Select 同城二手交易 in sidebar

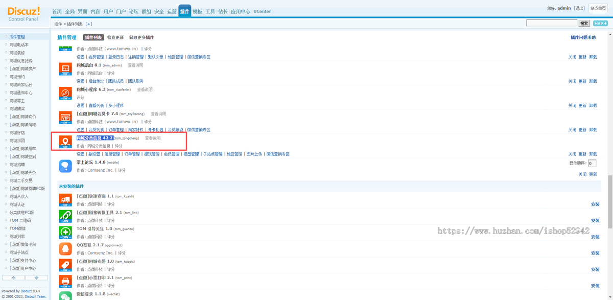point(21,180)
